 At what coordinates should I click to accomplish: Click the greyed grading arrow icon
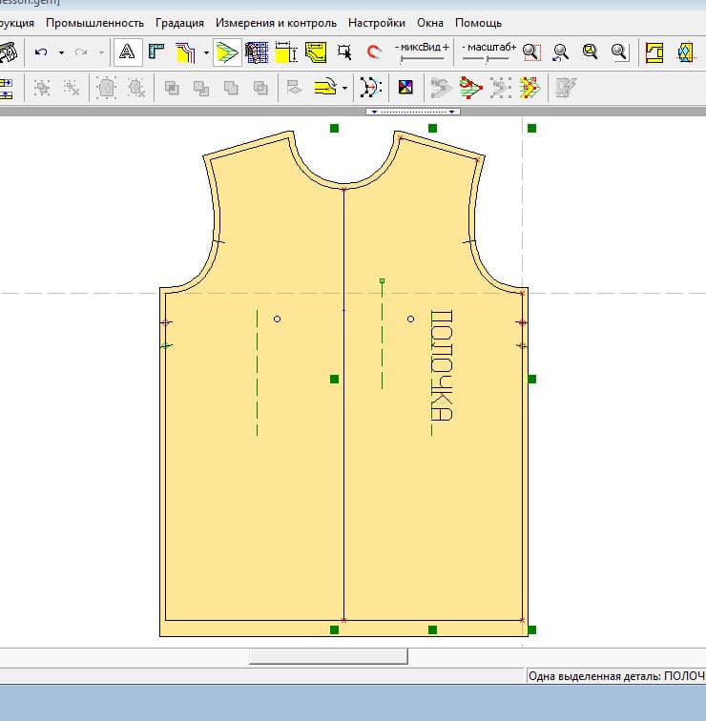[x=440, y=88]
